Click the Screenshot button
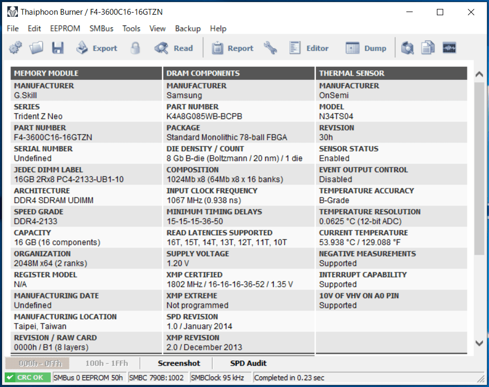Viewport: 489px width, 387px height. 178,363
